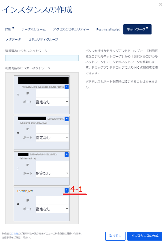Open the Post-Install script tab
Image resolution: width=165 pixels, height=244 pixels.
(108, 29)
